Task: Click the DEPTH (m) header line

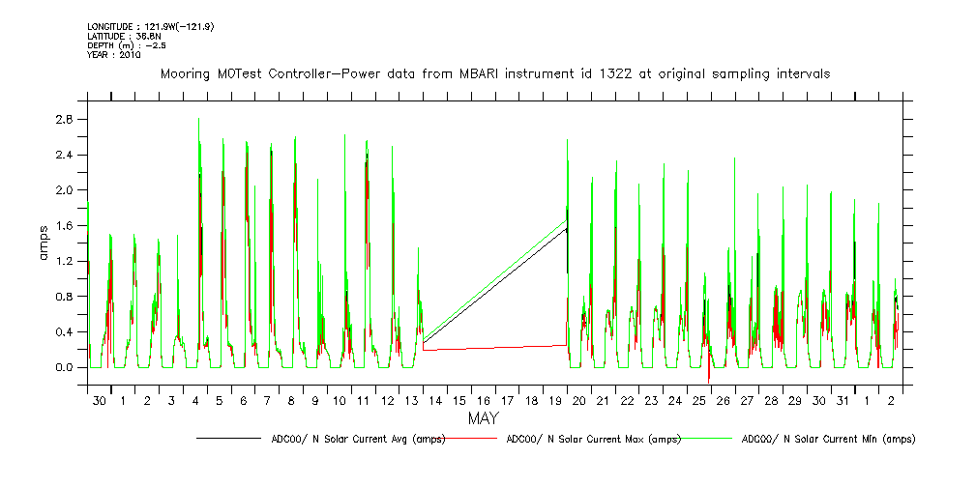Action: tap(128, 45)
